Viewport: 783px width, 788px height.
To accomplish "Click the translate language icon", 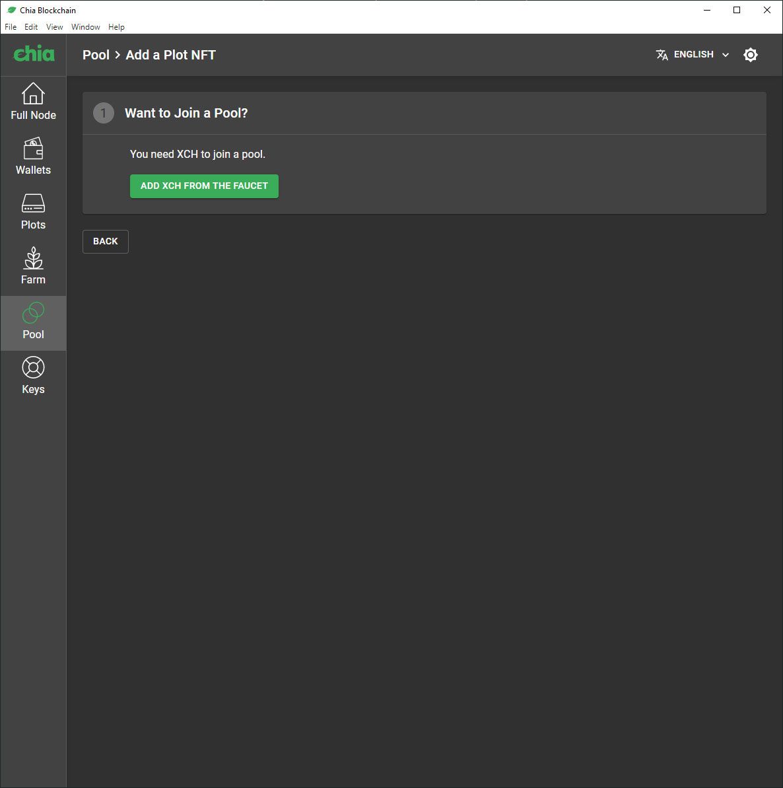I will click(x=662, y=55).
